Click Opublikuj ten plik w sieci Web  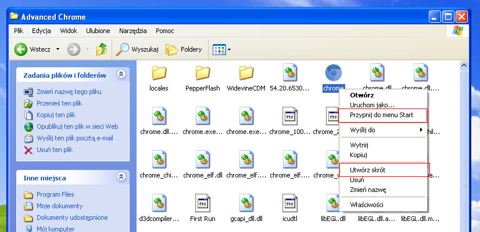tap(77, 126)
